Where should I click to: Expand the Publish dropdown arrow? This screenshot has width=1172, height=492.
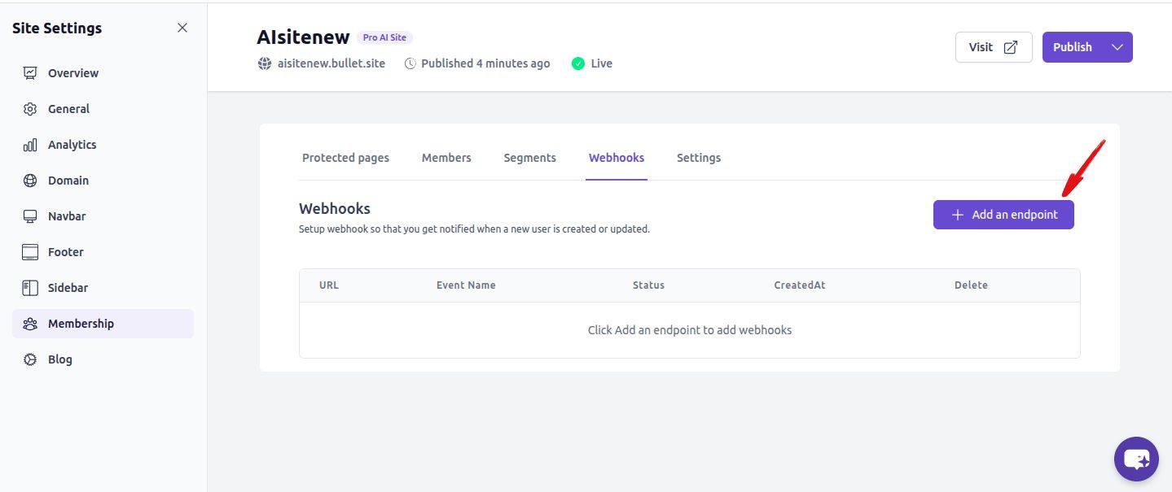(x=1117, y=47)
